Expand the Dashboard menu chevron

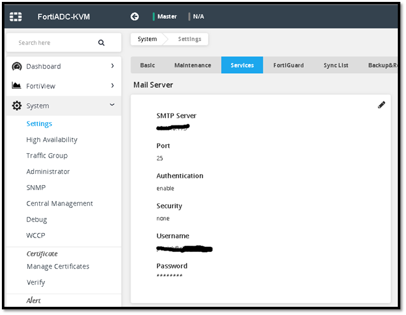coord(112,66)
